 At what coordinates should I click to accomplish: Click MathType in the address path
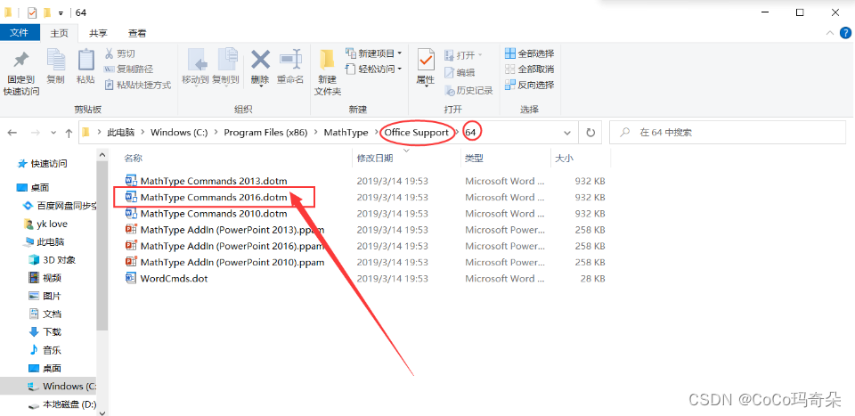pos(346,133)
